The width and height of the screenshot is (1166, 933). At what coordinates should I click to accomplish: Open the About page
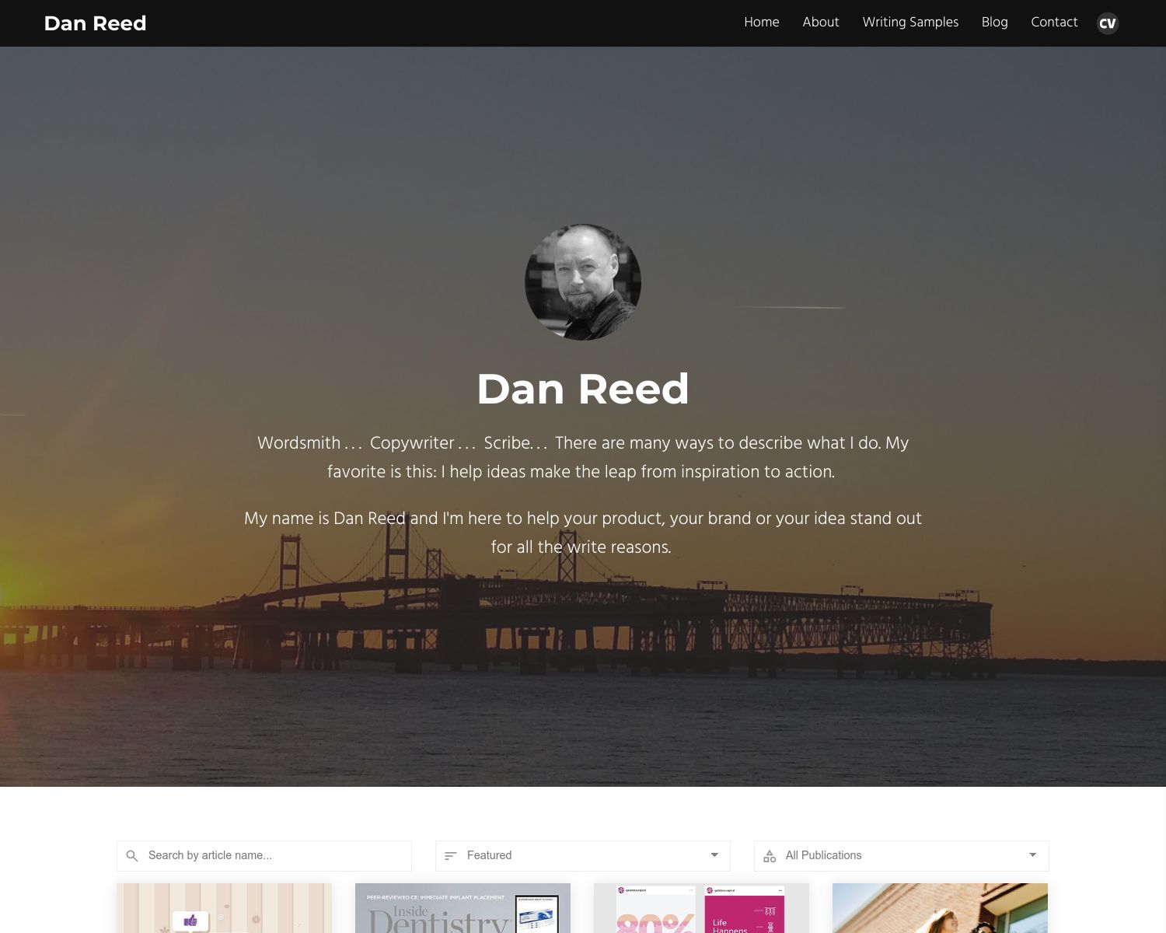click(x=821, y=23)
